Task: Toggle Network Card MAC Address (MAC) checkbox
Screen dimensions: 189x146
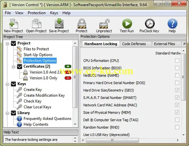Action: point(177,105)
